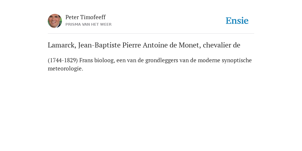This screenshot has width=302, height=151.
Task: Click the Lamarck, Jean-Baptiste heading
Action: pyautogui.click(x=144, y=45)
